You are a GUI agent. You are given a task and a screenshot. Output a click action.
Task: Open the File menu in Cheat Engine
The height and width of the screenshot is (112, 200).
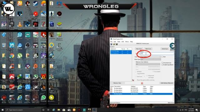pos(111,42)
